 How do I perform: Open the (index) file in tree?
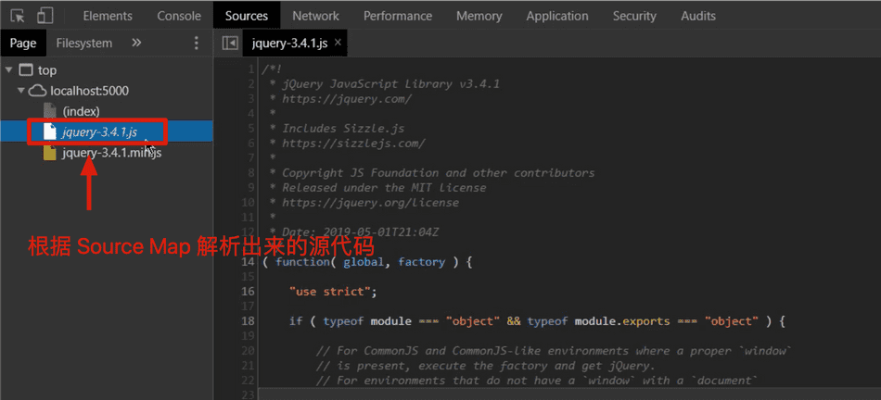click(81, 111)
